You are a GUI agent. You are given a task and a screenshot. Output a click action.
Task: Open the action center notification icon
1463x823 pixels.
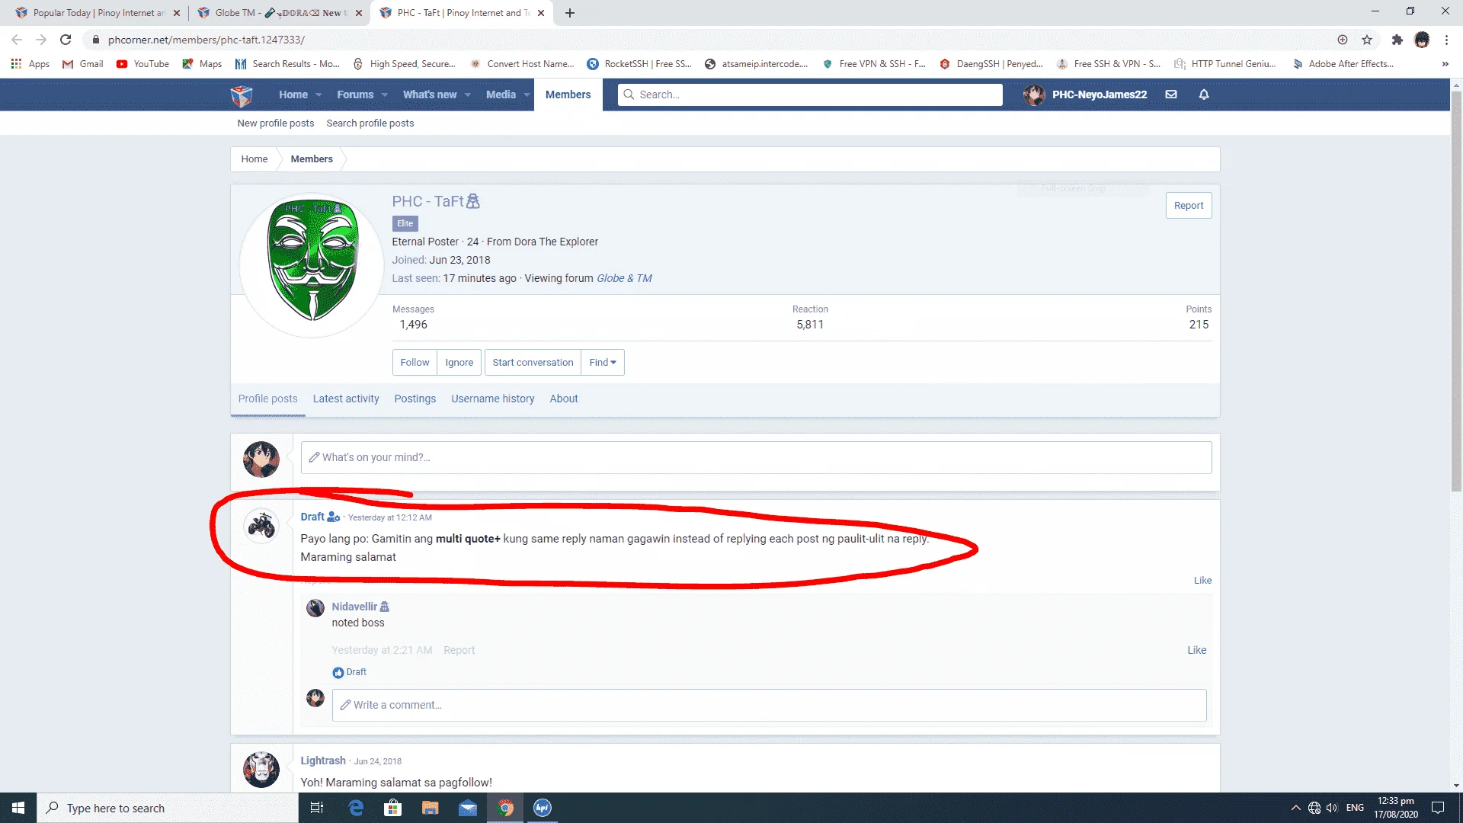tap(1438, 808)
